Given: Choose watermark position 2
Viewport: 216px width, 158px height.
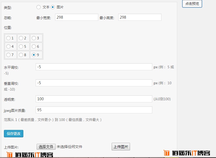Looking at the screenshot, I should [x=21, y=38].
